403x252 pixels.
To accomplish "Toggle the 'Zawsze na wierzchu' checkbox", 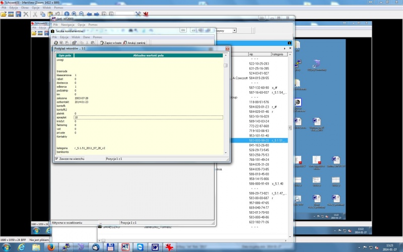I will click(x=57, y=159).
